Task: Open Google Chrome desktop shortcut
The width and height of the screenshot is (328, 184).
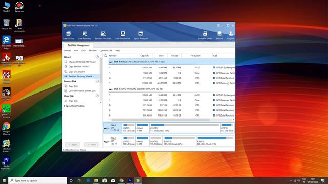Action: click(6, 129)
